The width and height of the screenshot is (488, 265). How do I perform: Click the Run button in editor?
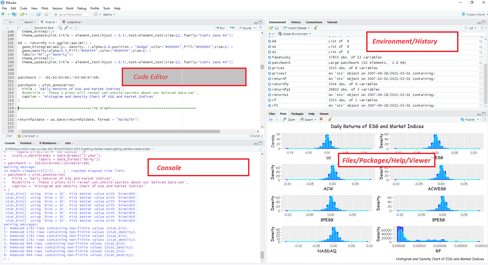click(x=220, y=28)
